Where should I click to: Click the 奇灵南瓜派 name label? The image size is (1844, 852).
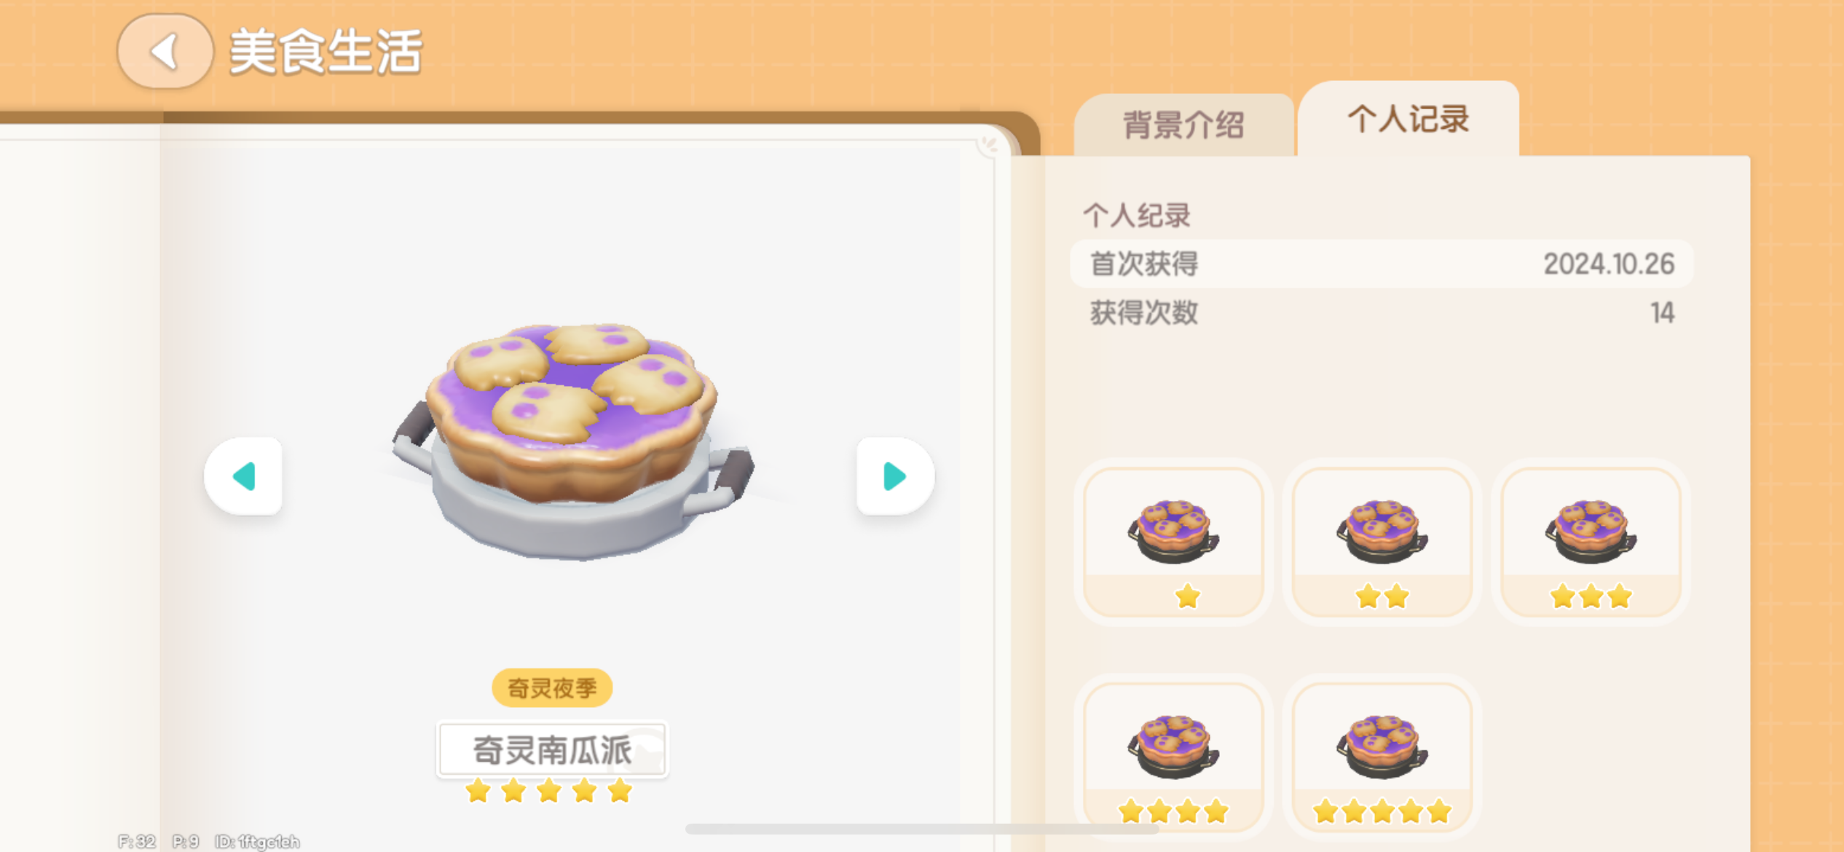[552, 750]
